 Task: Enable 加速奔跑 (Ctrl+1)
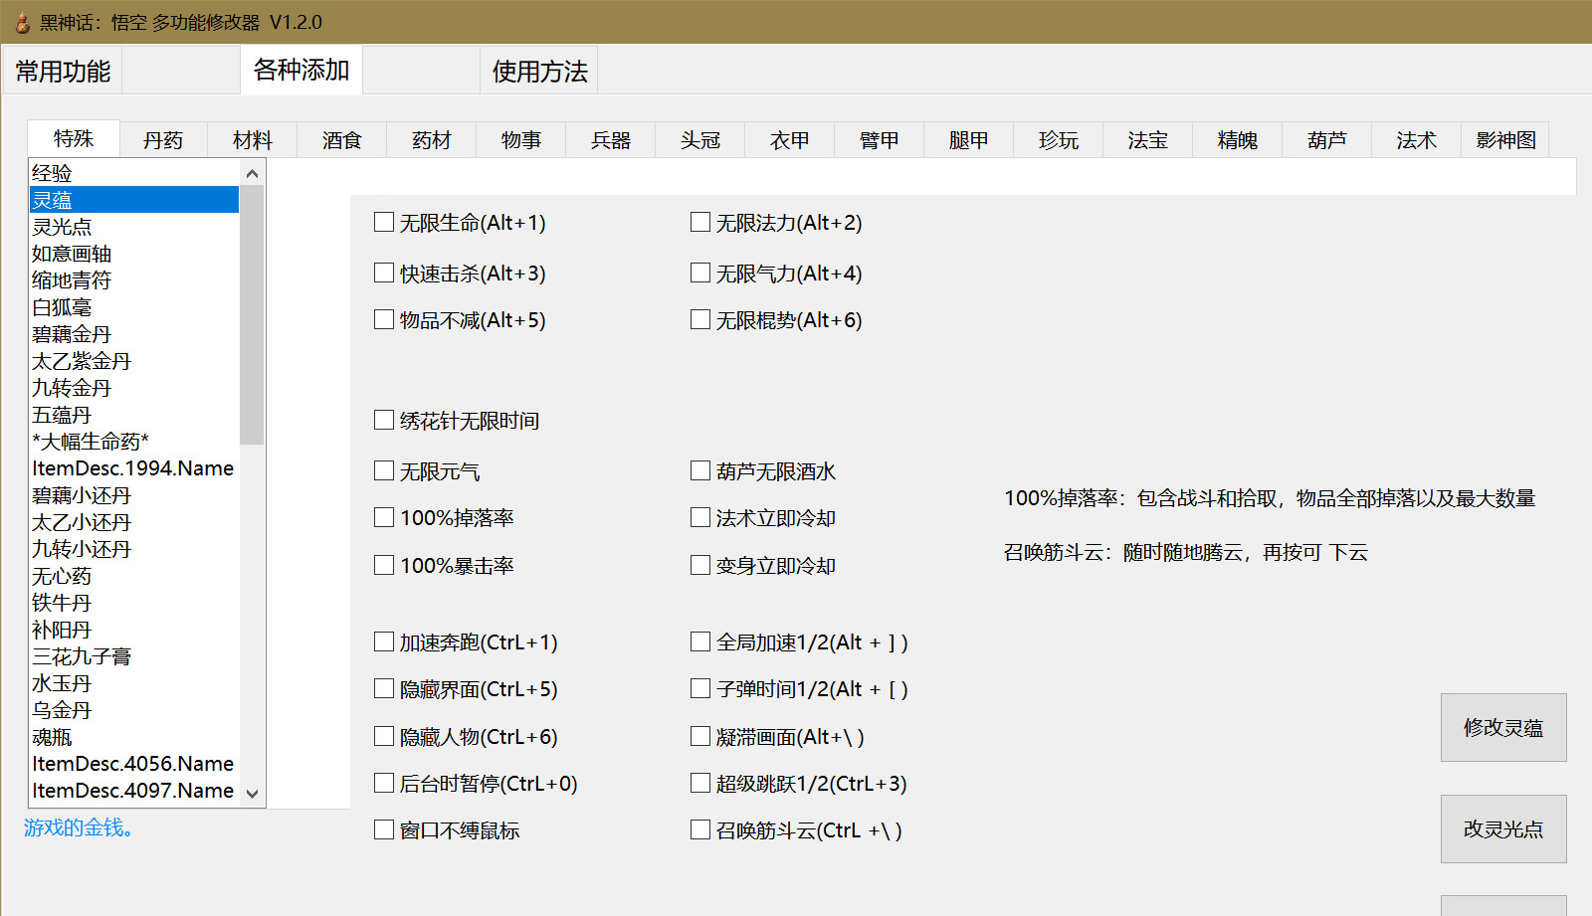[384, 641]
